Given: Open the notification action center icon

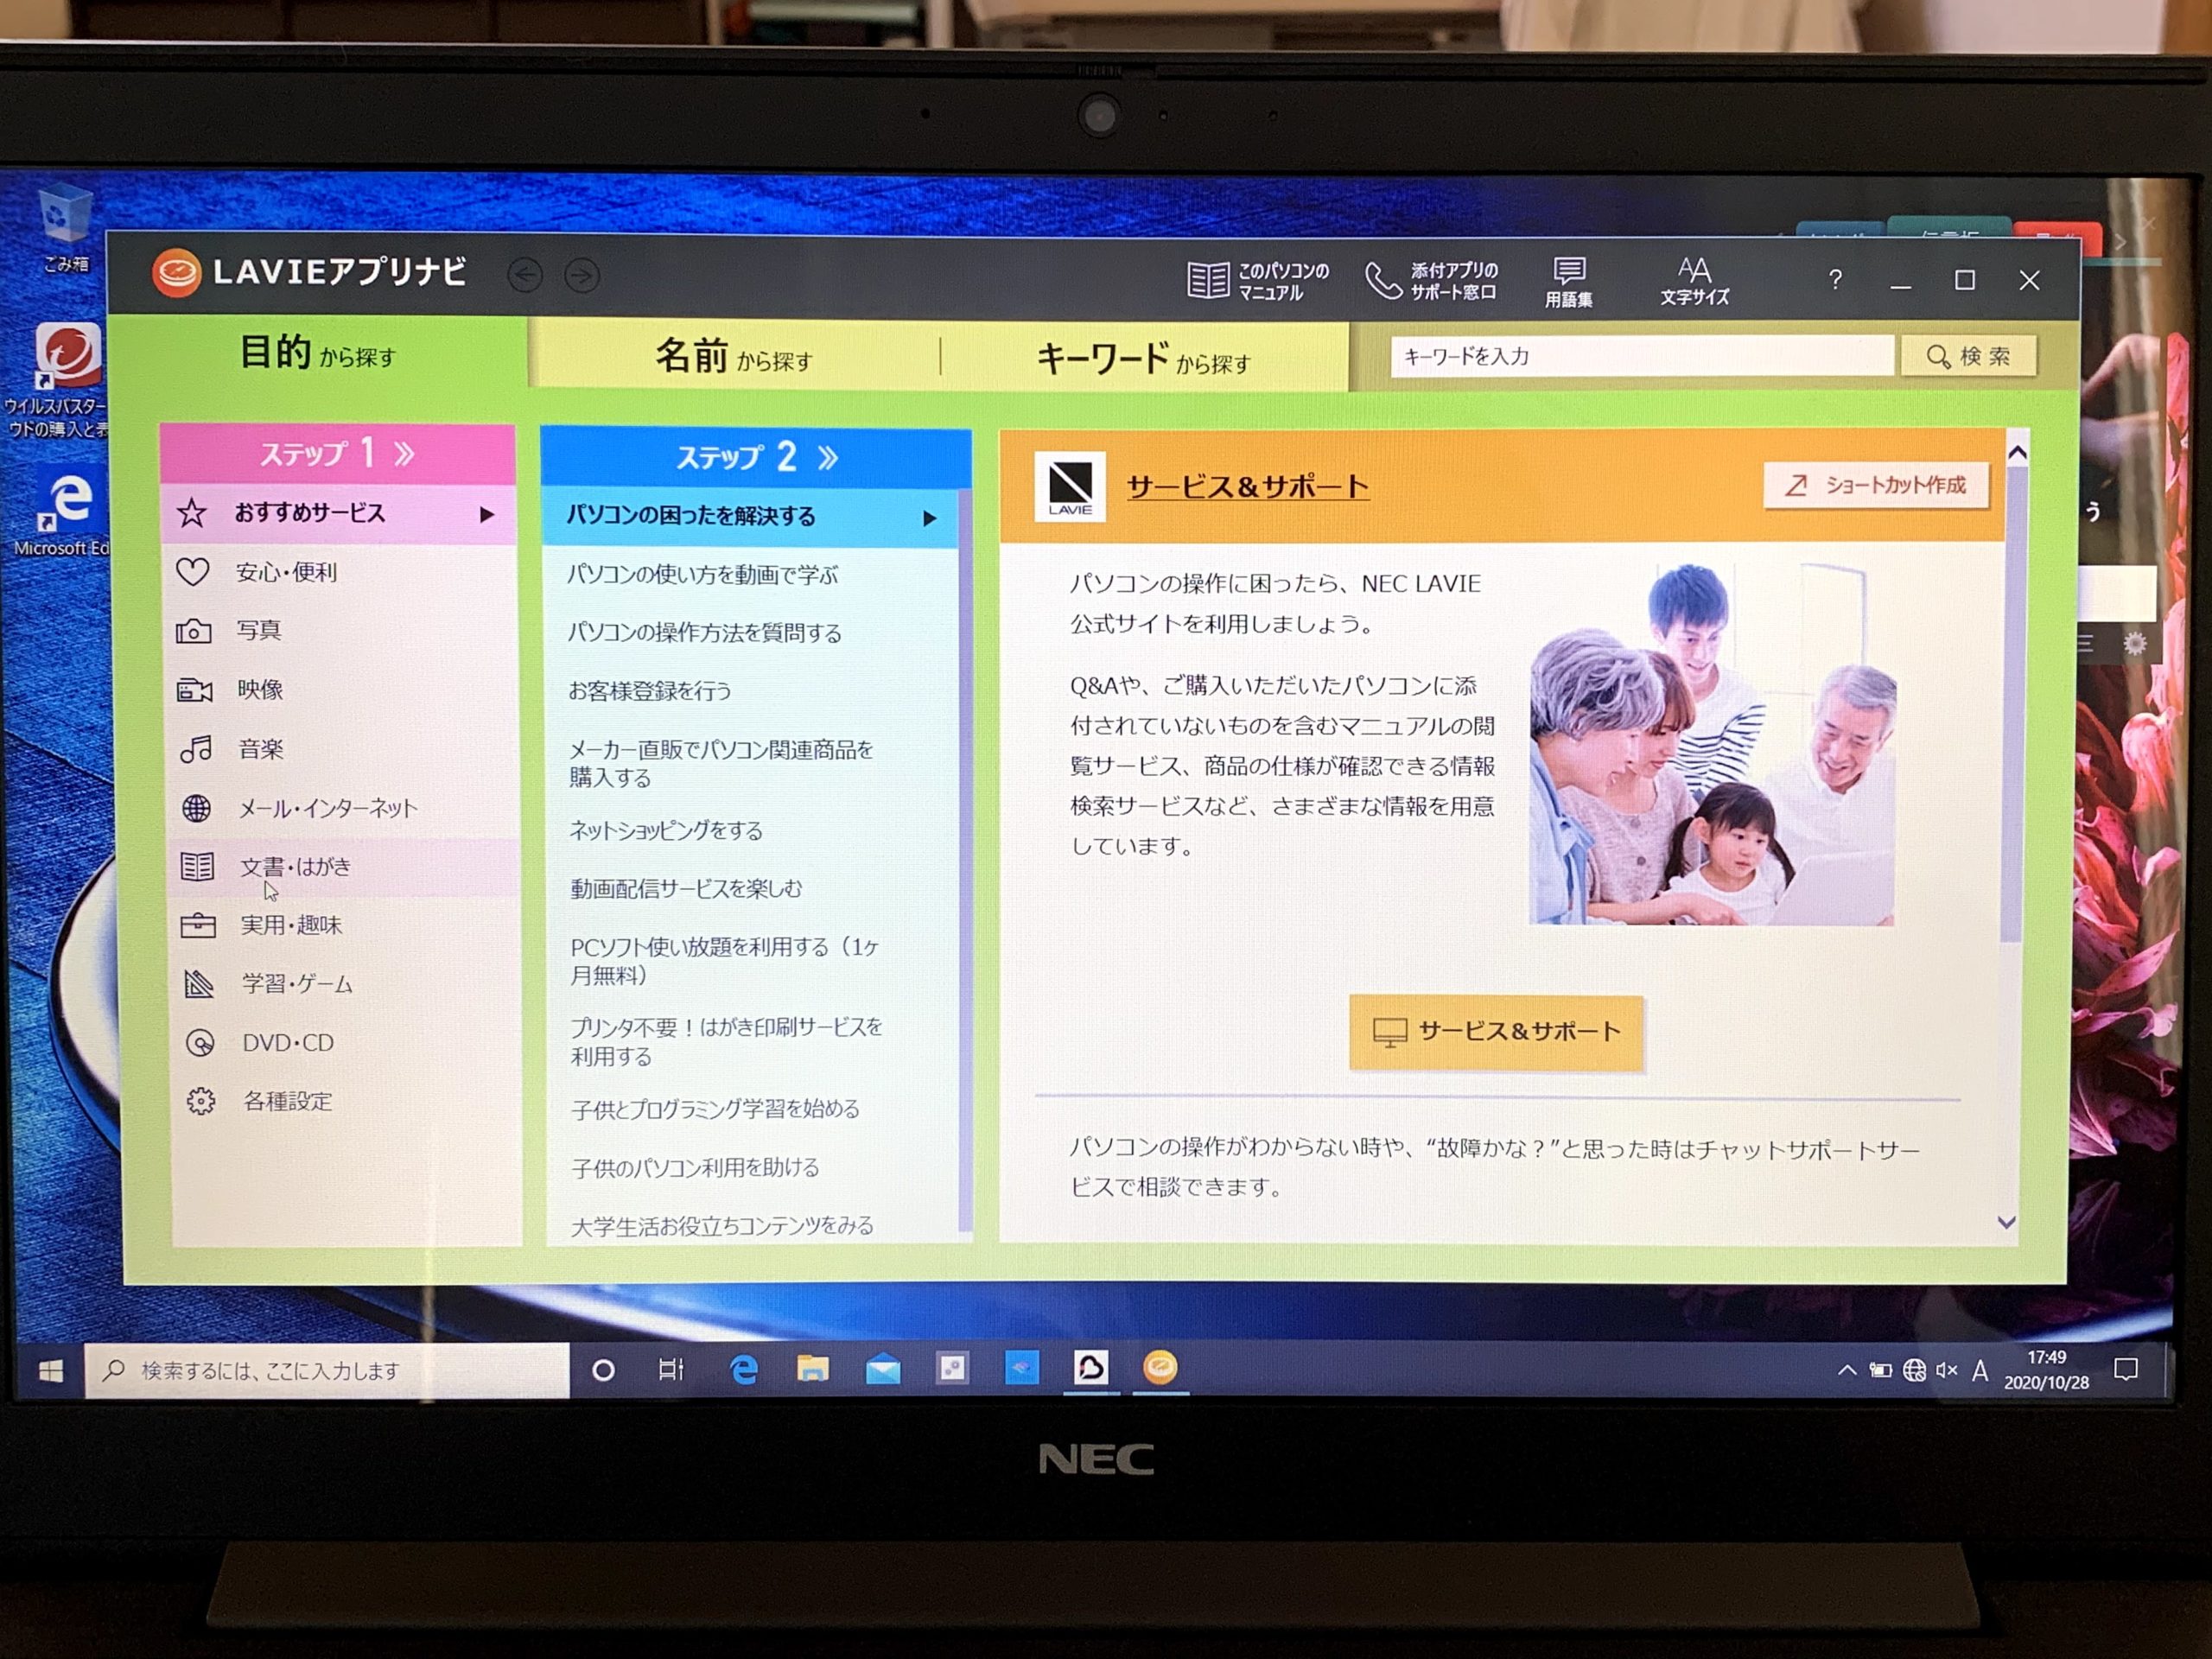Looking at the screenshot, I should pyautogui.click(x=2126, y=1369).
